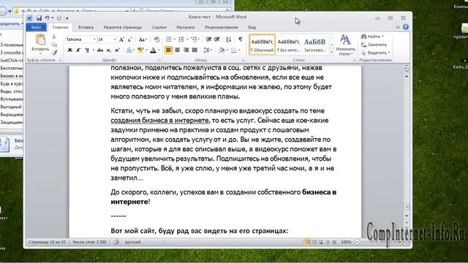Switch to Full Screen Reading view
Screen dimensions: 468x263
point(314,242)
